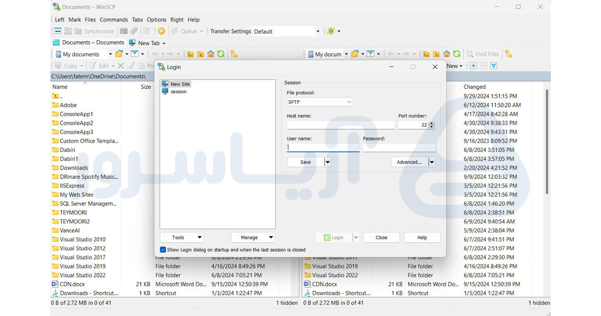Click the blue invert-selection icon

click(x=494, y=66)
